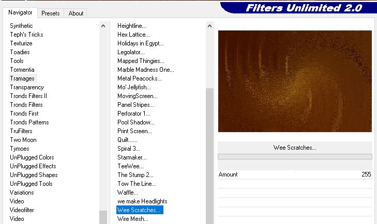Viewport: 377px width, 224px height.
Task: Select the TruFilters category
Action: tap(21, 131)
